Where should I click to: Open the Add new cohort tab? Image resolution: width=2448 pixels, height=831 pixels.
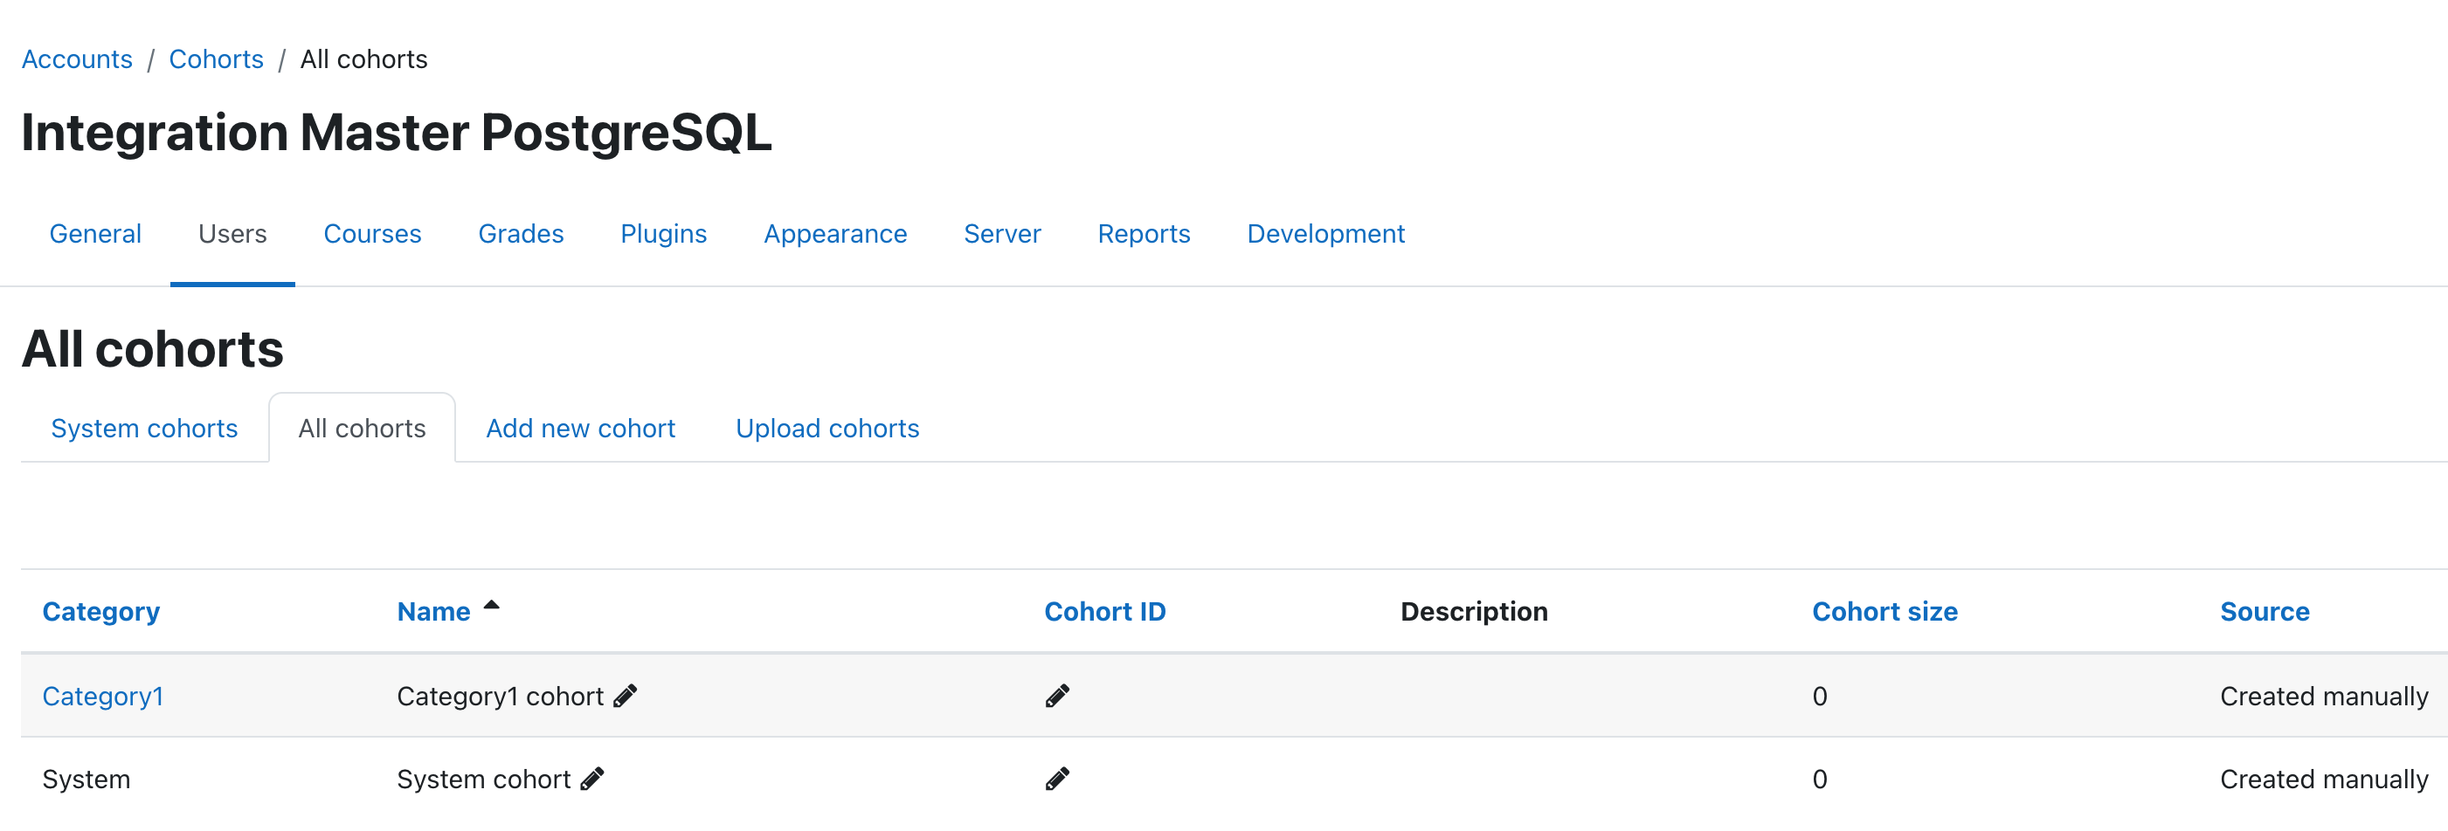pyautogui.click(x=581, y=429)
